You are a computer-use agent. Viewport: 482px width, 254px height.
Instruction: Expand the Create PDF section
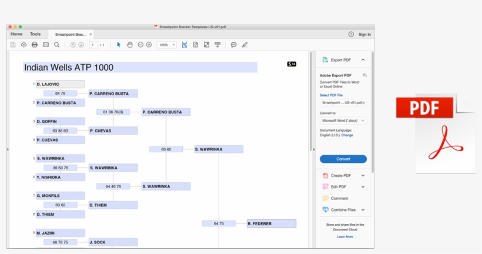point(363,175)
